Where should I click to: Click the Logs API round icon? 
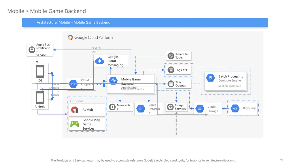pyautogui.click(x=171, y=70)
